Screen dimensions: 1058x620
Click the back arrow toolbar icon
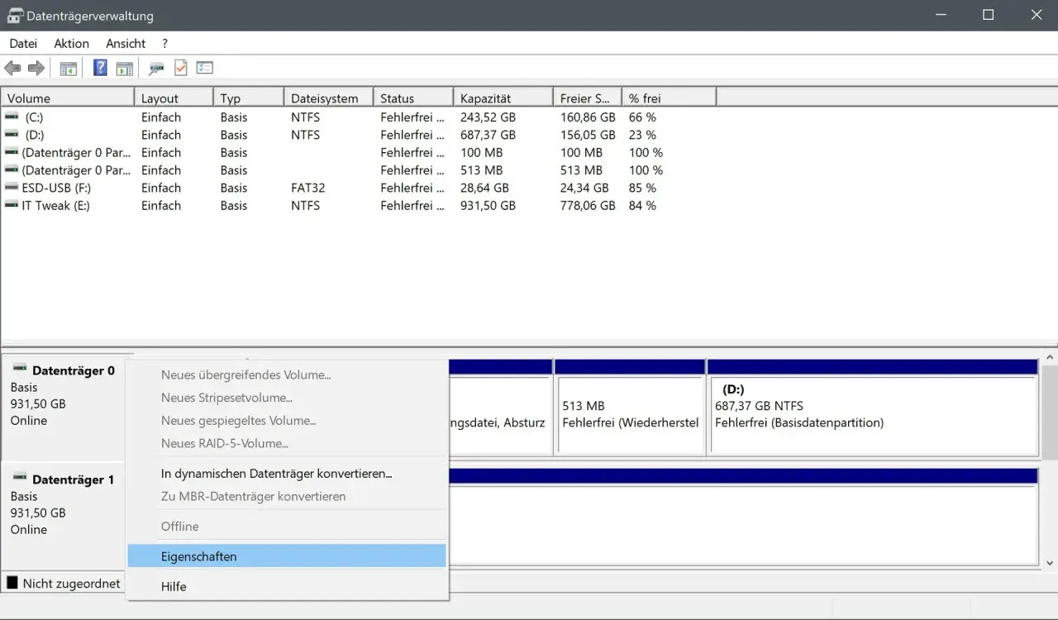pos(12,69)
